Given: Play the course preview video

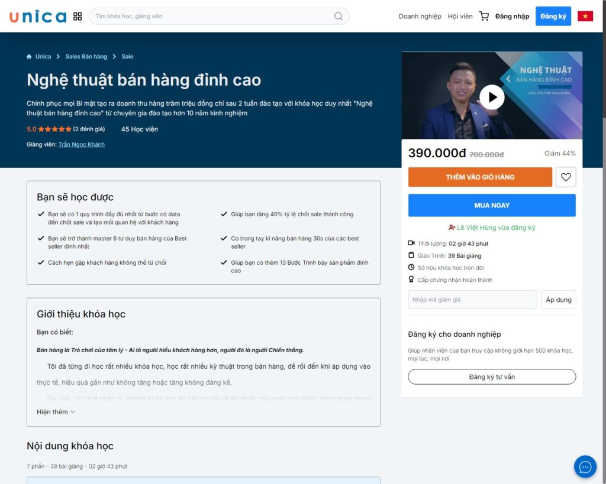Looking at the screenshot, I should [492, 97].
